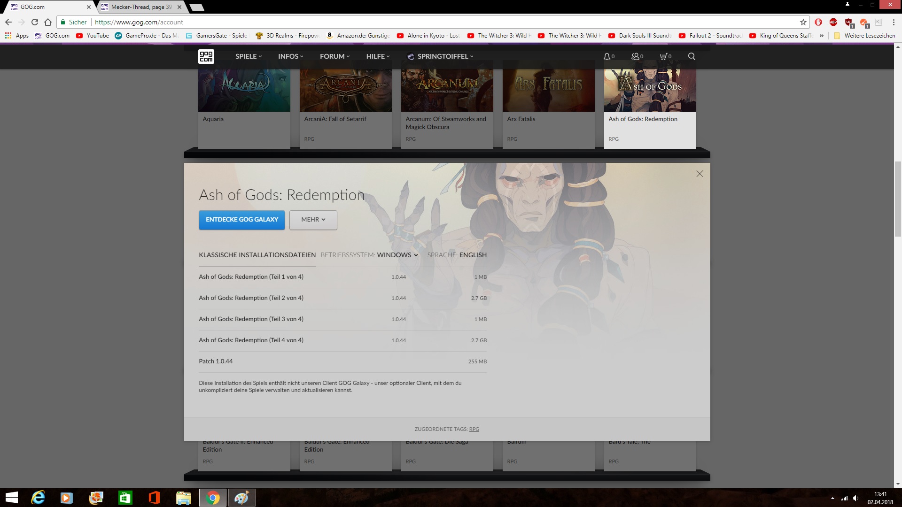Select the Arx Fatalis game cover
This screenshot has width=902, height=507.
coord(549,91)
